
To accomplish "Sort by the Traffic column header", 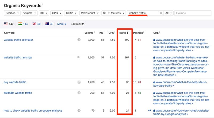I will point(123,33).
